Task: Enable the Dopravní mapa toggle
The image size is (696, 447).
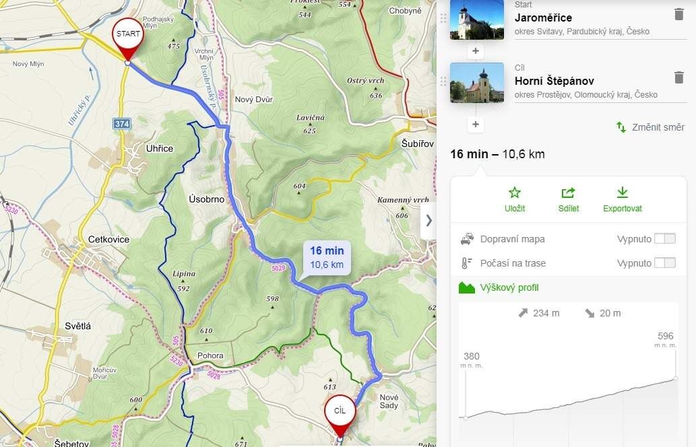Action: tap(665, 238)
